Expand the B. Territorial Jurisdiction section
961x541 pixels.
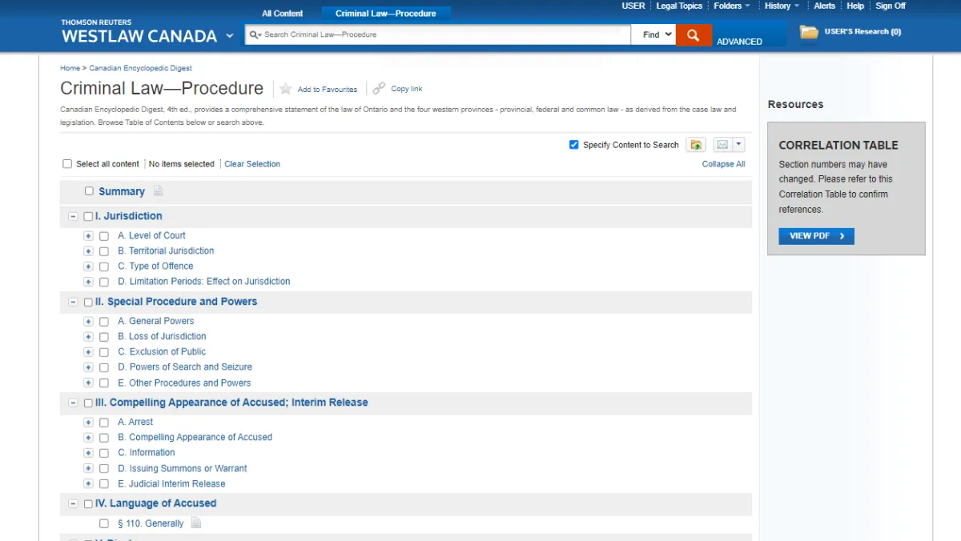88,251
